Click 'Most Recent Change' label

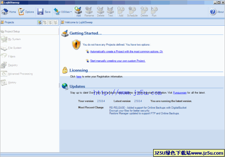click(x=91, y=107)
